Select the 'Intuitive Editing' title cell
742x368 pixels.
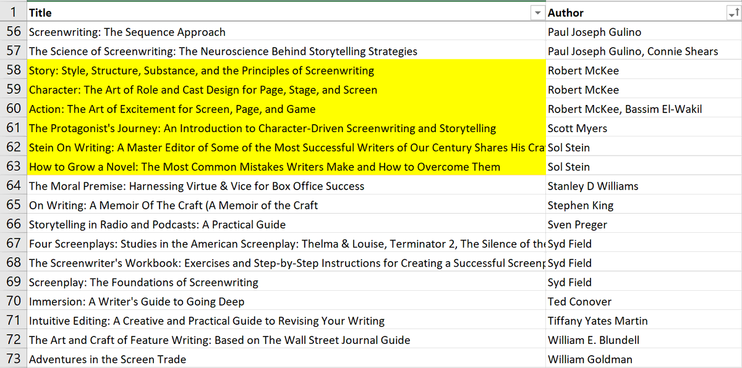click(x=286, y=320)
